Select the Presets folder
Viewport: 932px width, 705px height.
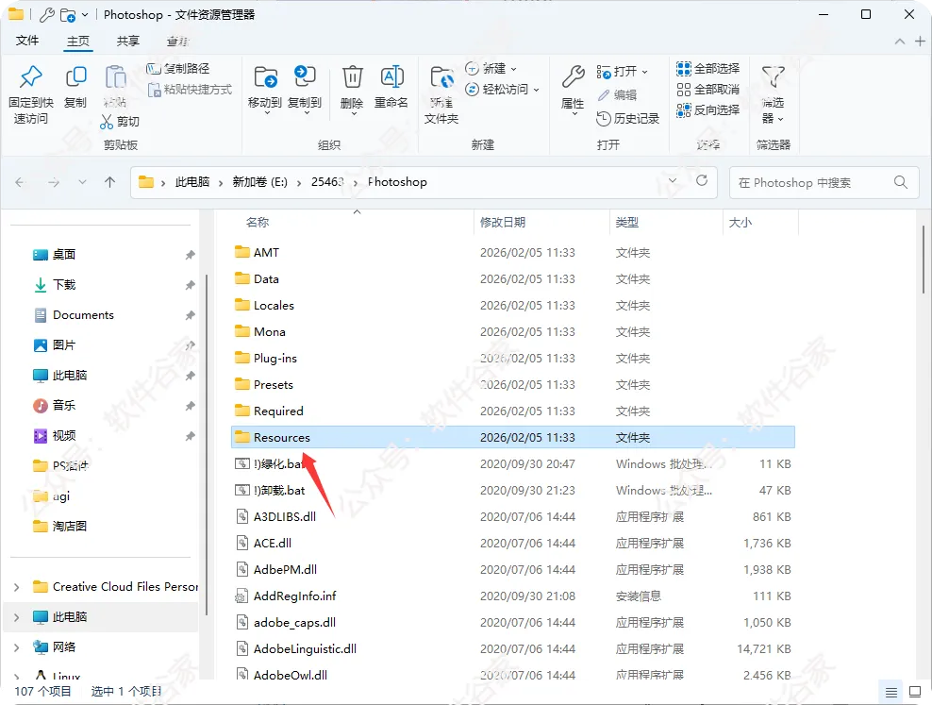click(513, 385)
